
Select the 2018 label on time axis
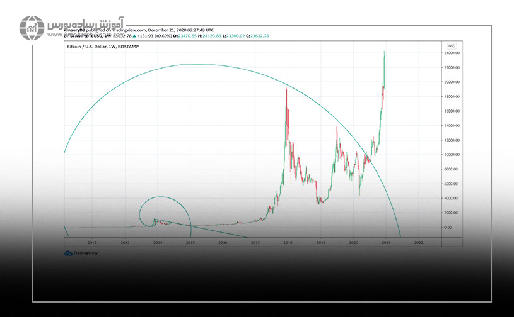click(x=288, y=242)
